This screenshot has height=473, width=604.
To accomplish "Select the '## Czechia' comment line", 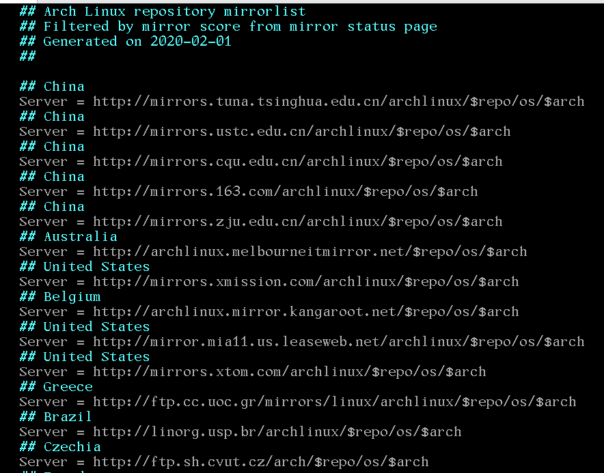I will [x=59, y=447].
